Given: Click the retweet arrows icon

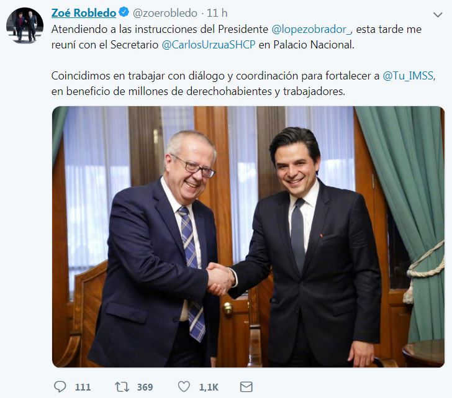Looking at the screenshot, I should (122, 386).
